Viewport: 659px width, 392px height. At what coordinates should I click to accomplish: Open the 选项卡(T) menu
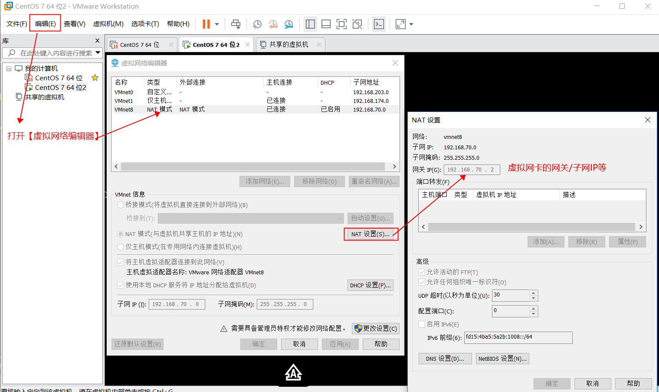click(145, 24)
